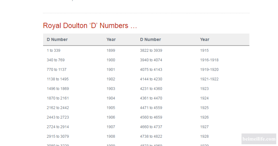
Task: Select the '1 to 339' cell
Action: [54, 50]
